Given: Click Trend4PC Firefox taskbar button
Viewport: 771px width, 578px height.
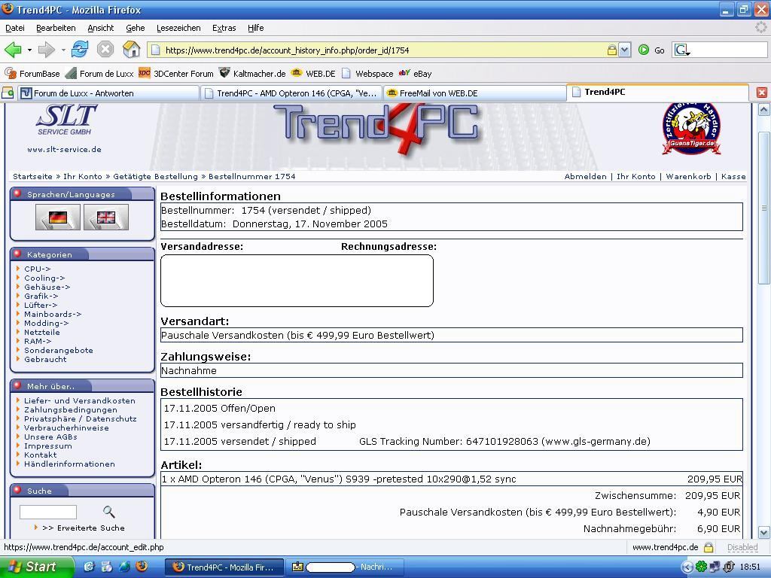Looking at the screenshot, I should (224, 567).
